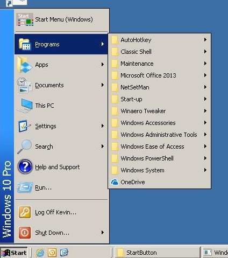Viewport: 228px width, 258px height.
Task: Click the Windows Accessories text label
Action: click(148, 123)
